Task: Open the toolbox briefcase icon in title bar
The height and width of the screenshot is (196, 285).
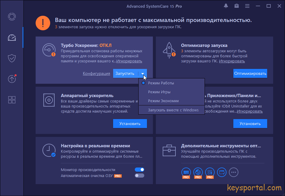Action: [x=237, y=6]
